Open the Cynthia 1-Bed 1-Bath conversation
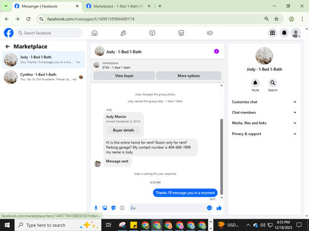309x231 pixels. click(x=43, y=77)
